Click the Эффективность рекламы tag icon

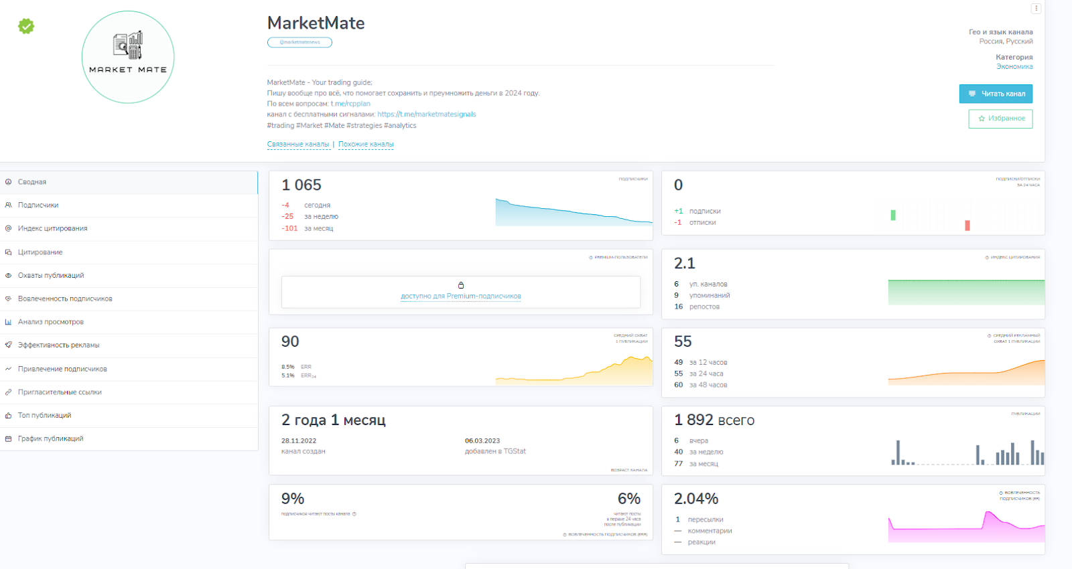point(8,345)
